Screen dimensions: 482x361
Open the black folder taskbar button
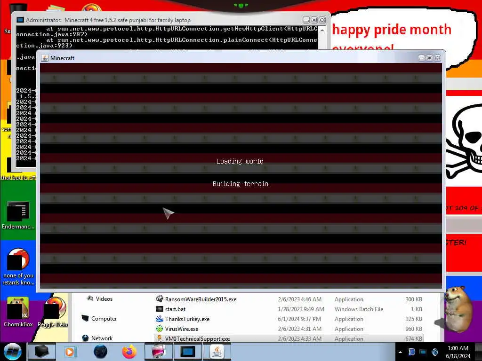coord(42,352)
